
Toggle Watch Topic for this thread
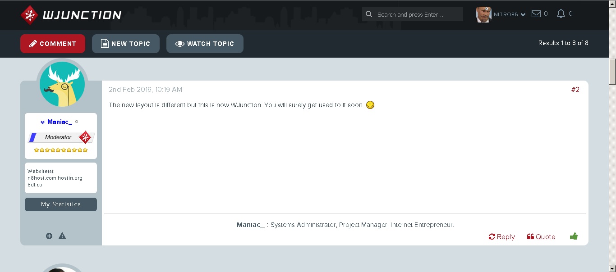pos(205,44)
